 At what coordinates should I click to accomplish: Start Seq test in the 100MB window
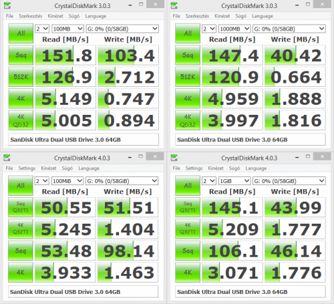click(21, 55)
